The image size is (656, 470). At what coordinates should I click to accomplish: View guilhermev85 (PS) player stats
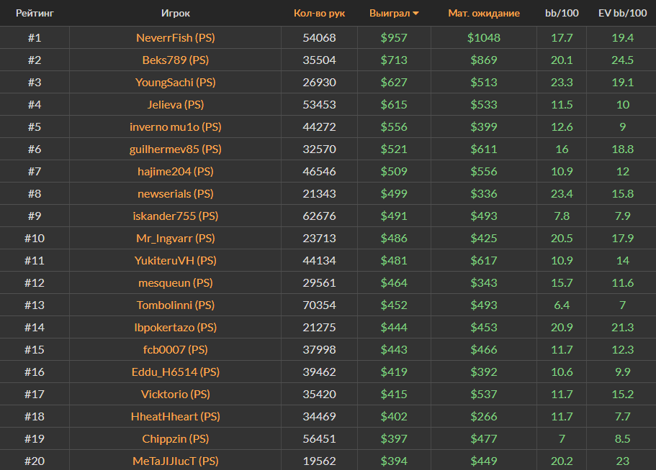pos(176,149)
